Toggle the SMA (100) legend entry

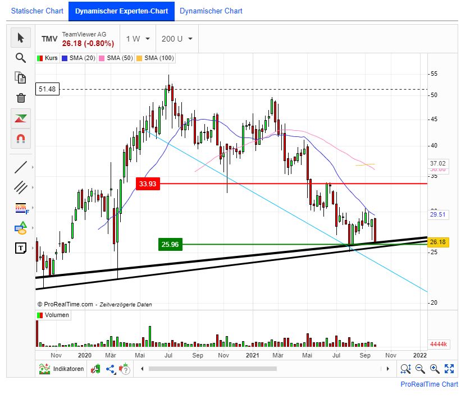[156, 58]
